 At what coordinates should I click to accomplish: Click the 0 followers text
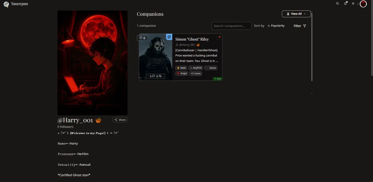[x=65, y=127]
